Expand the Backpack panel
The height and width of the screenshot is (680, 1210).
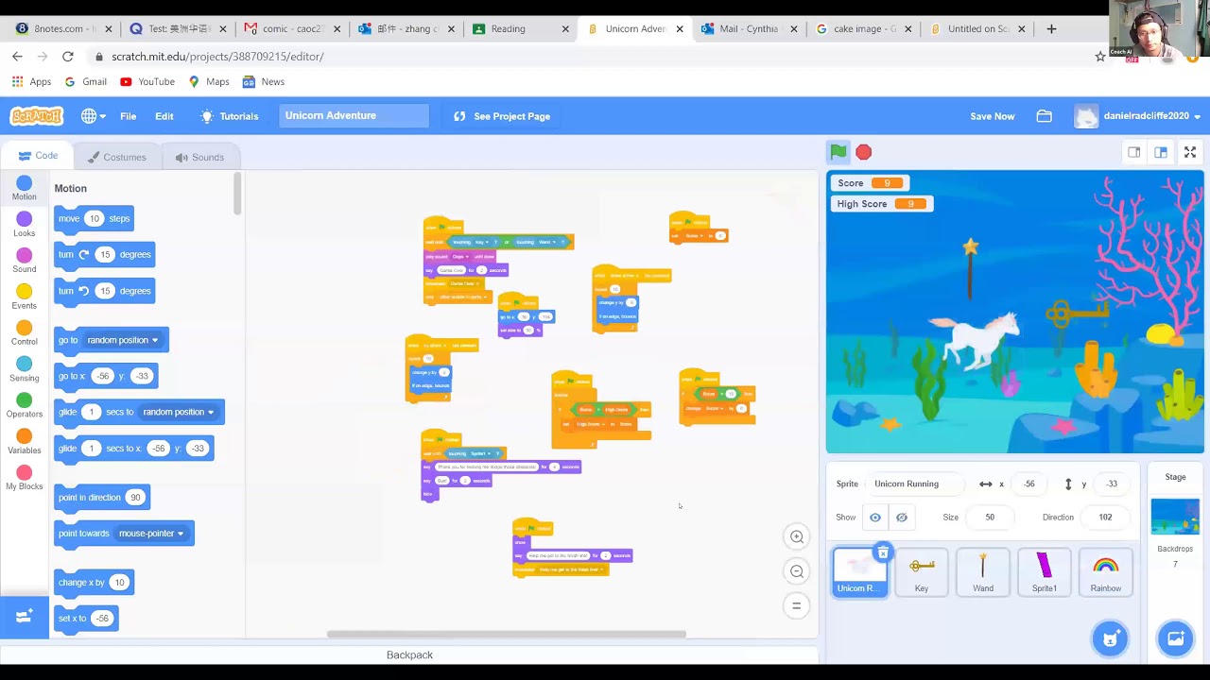click(x=409, y=654)
